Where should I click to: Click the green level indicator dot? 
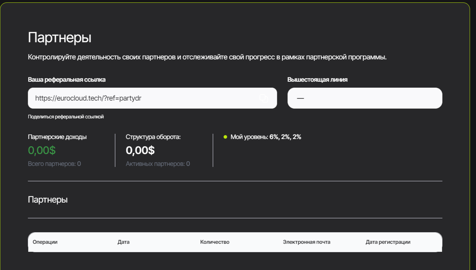[225, 137]
